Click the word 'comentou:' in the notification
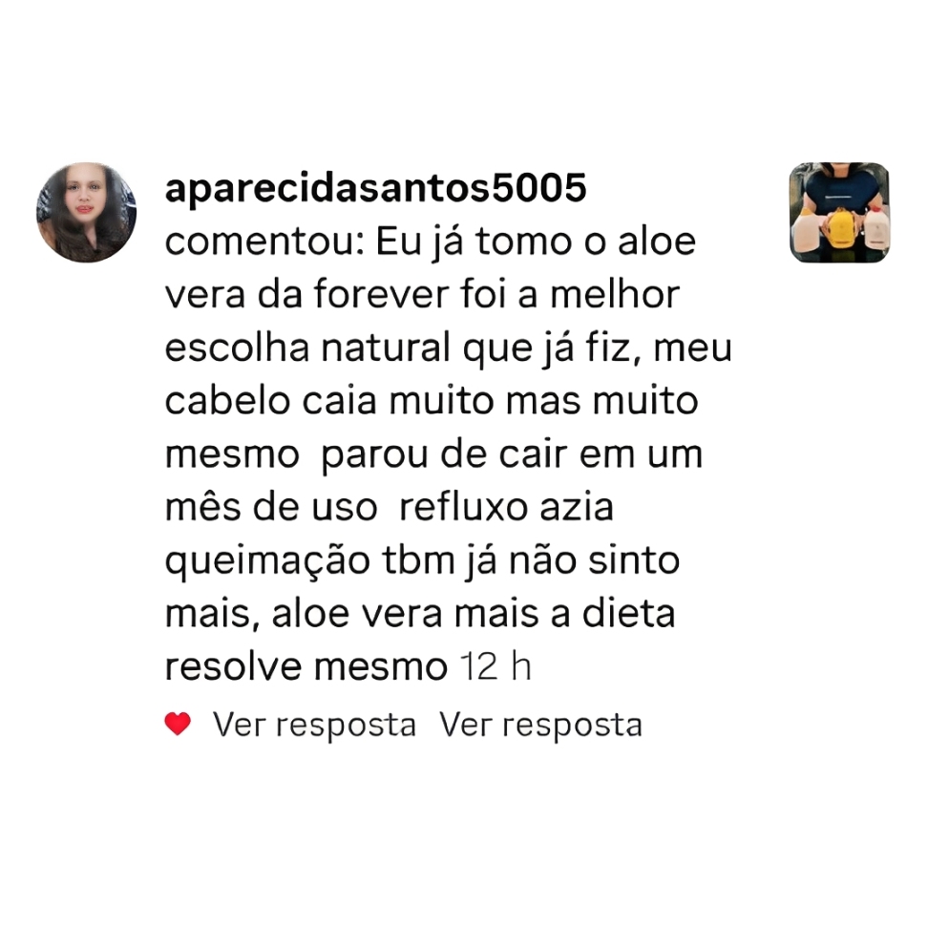The image size is (928, 928). tap(264, 242)
